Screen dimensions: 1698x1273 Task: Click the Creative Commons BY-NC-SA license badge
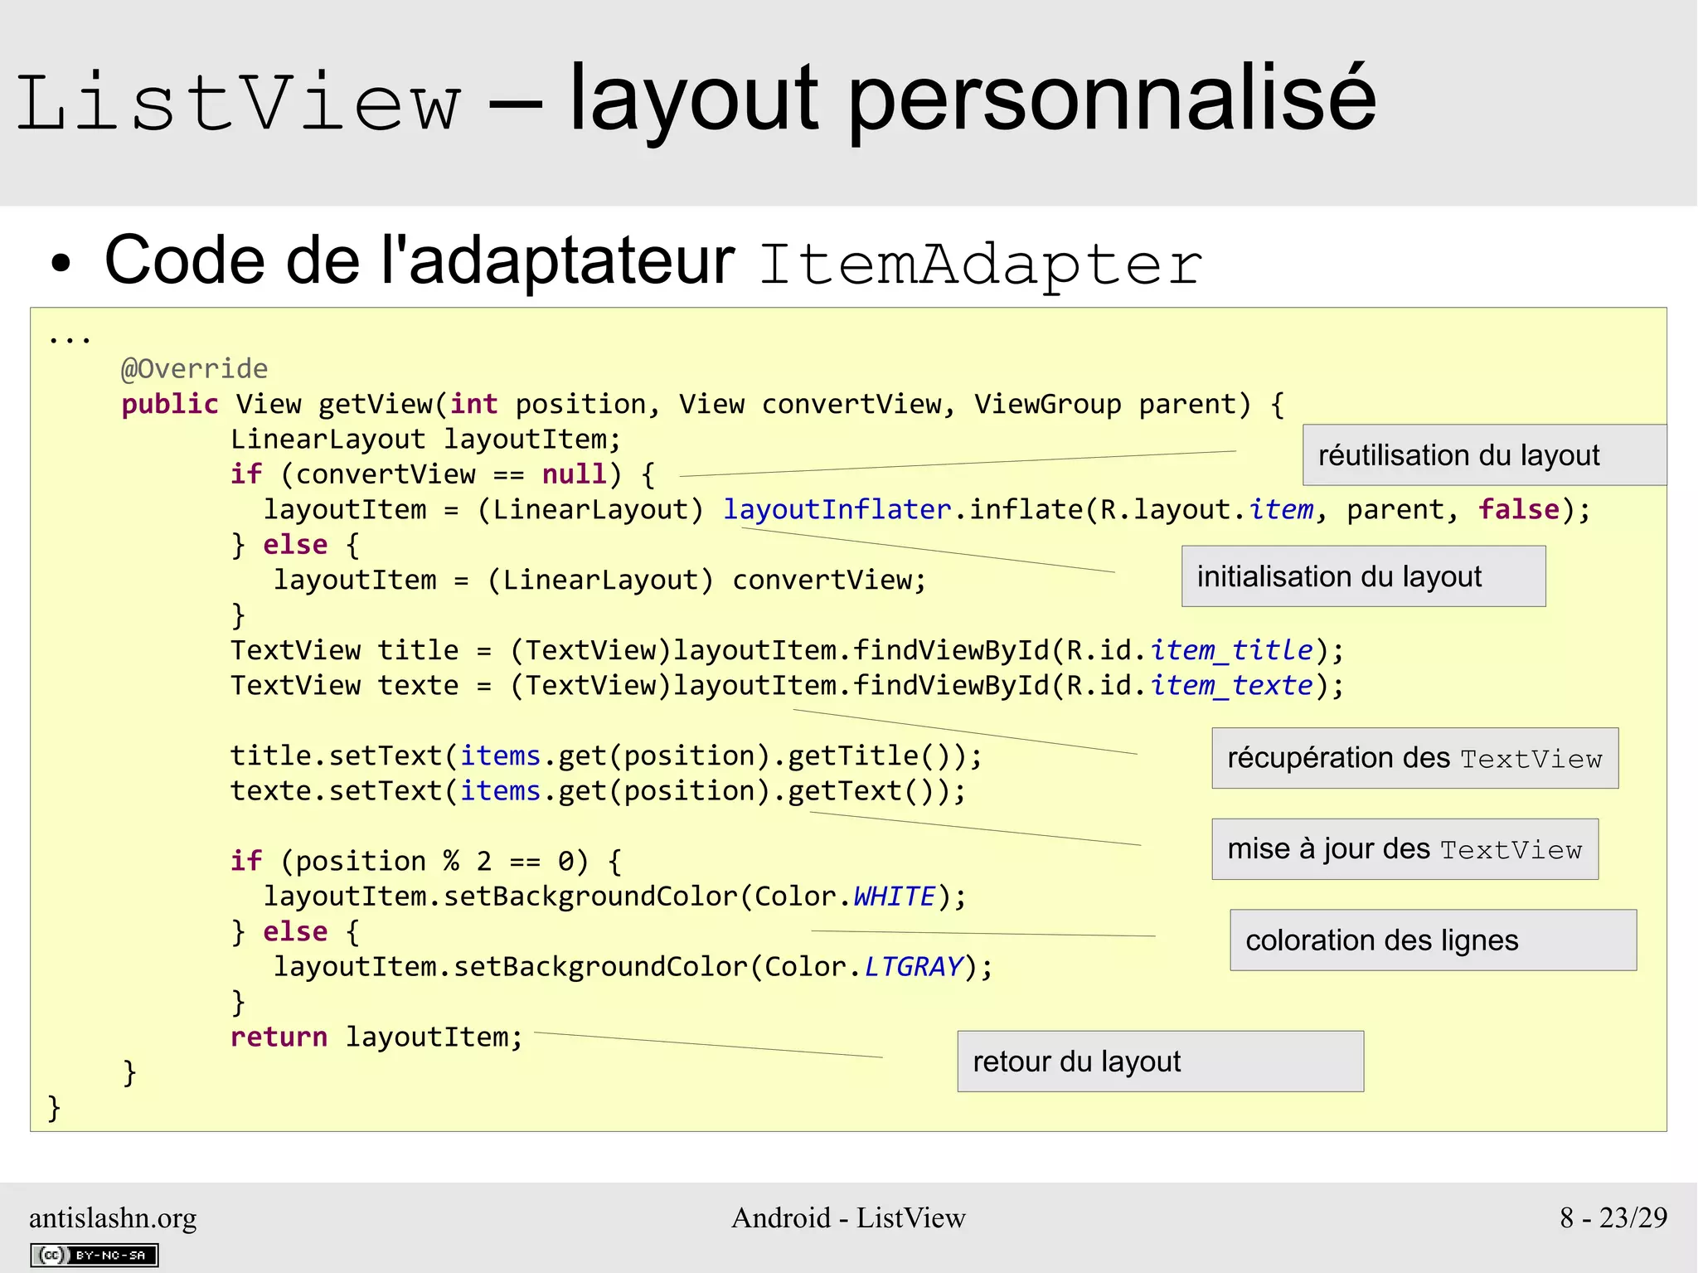click(x=95, y=1255)
